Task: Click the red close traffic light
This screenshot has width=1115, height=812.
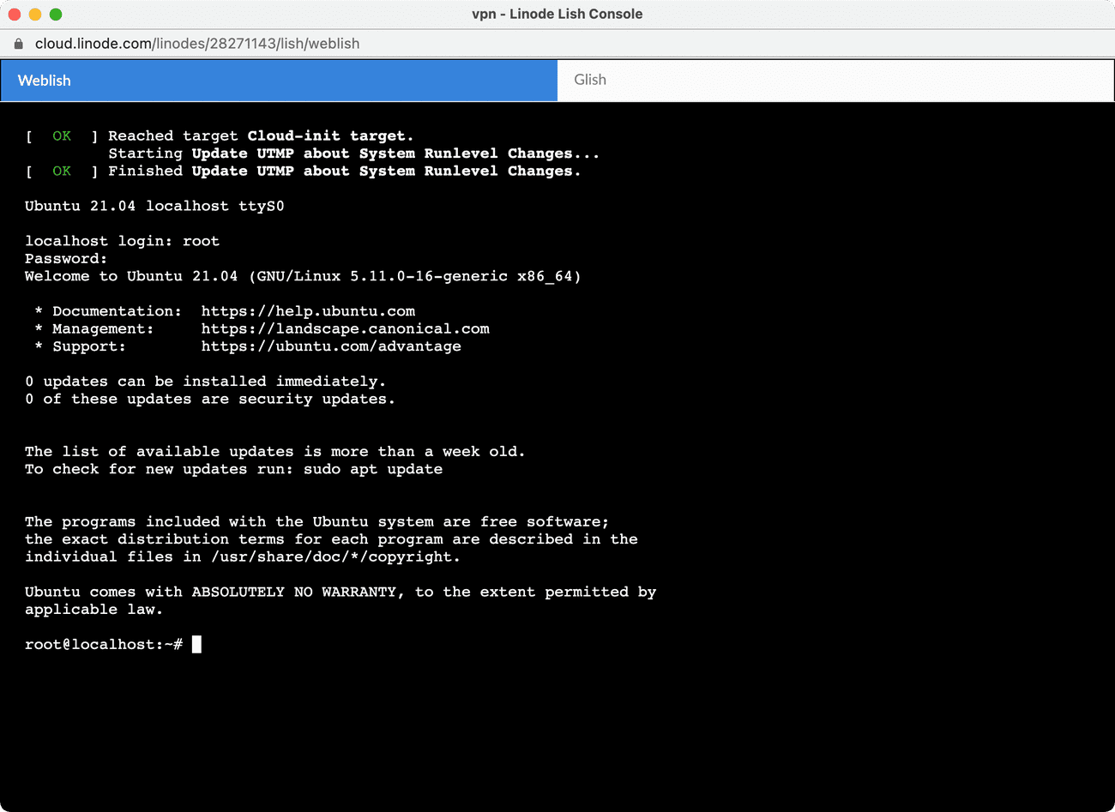Action: [x=14, y=14]
